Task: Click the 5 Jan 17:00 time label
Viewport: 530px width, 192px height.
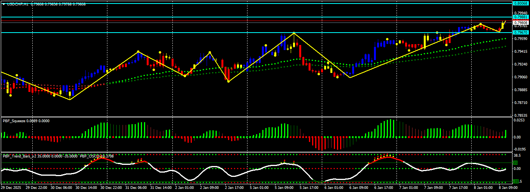Action: point(310,188)
